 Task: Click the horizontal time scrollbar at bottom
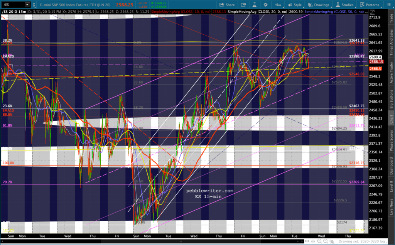pyautogui.click(x=181, y=241)
